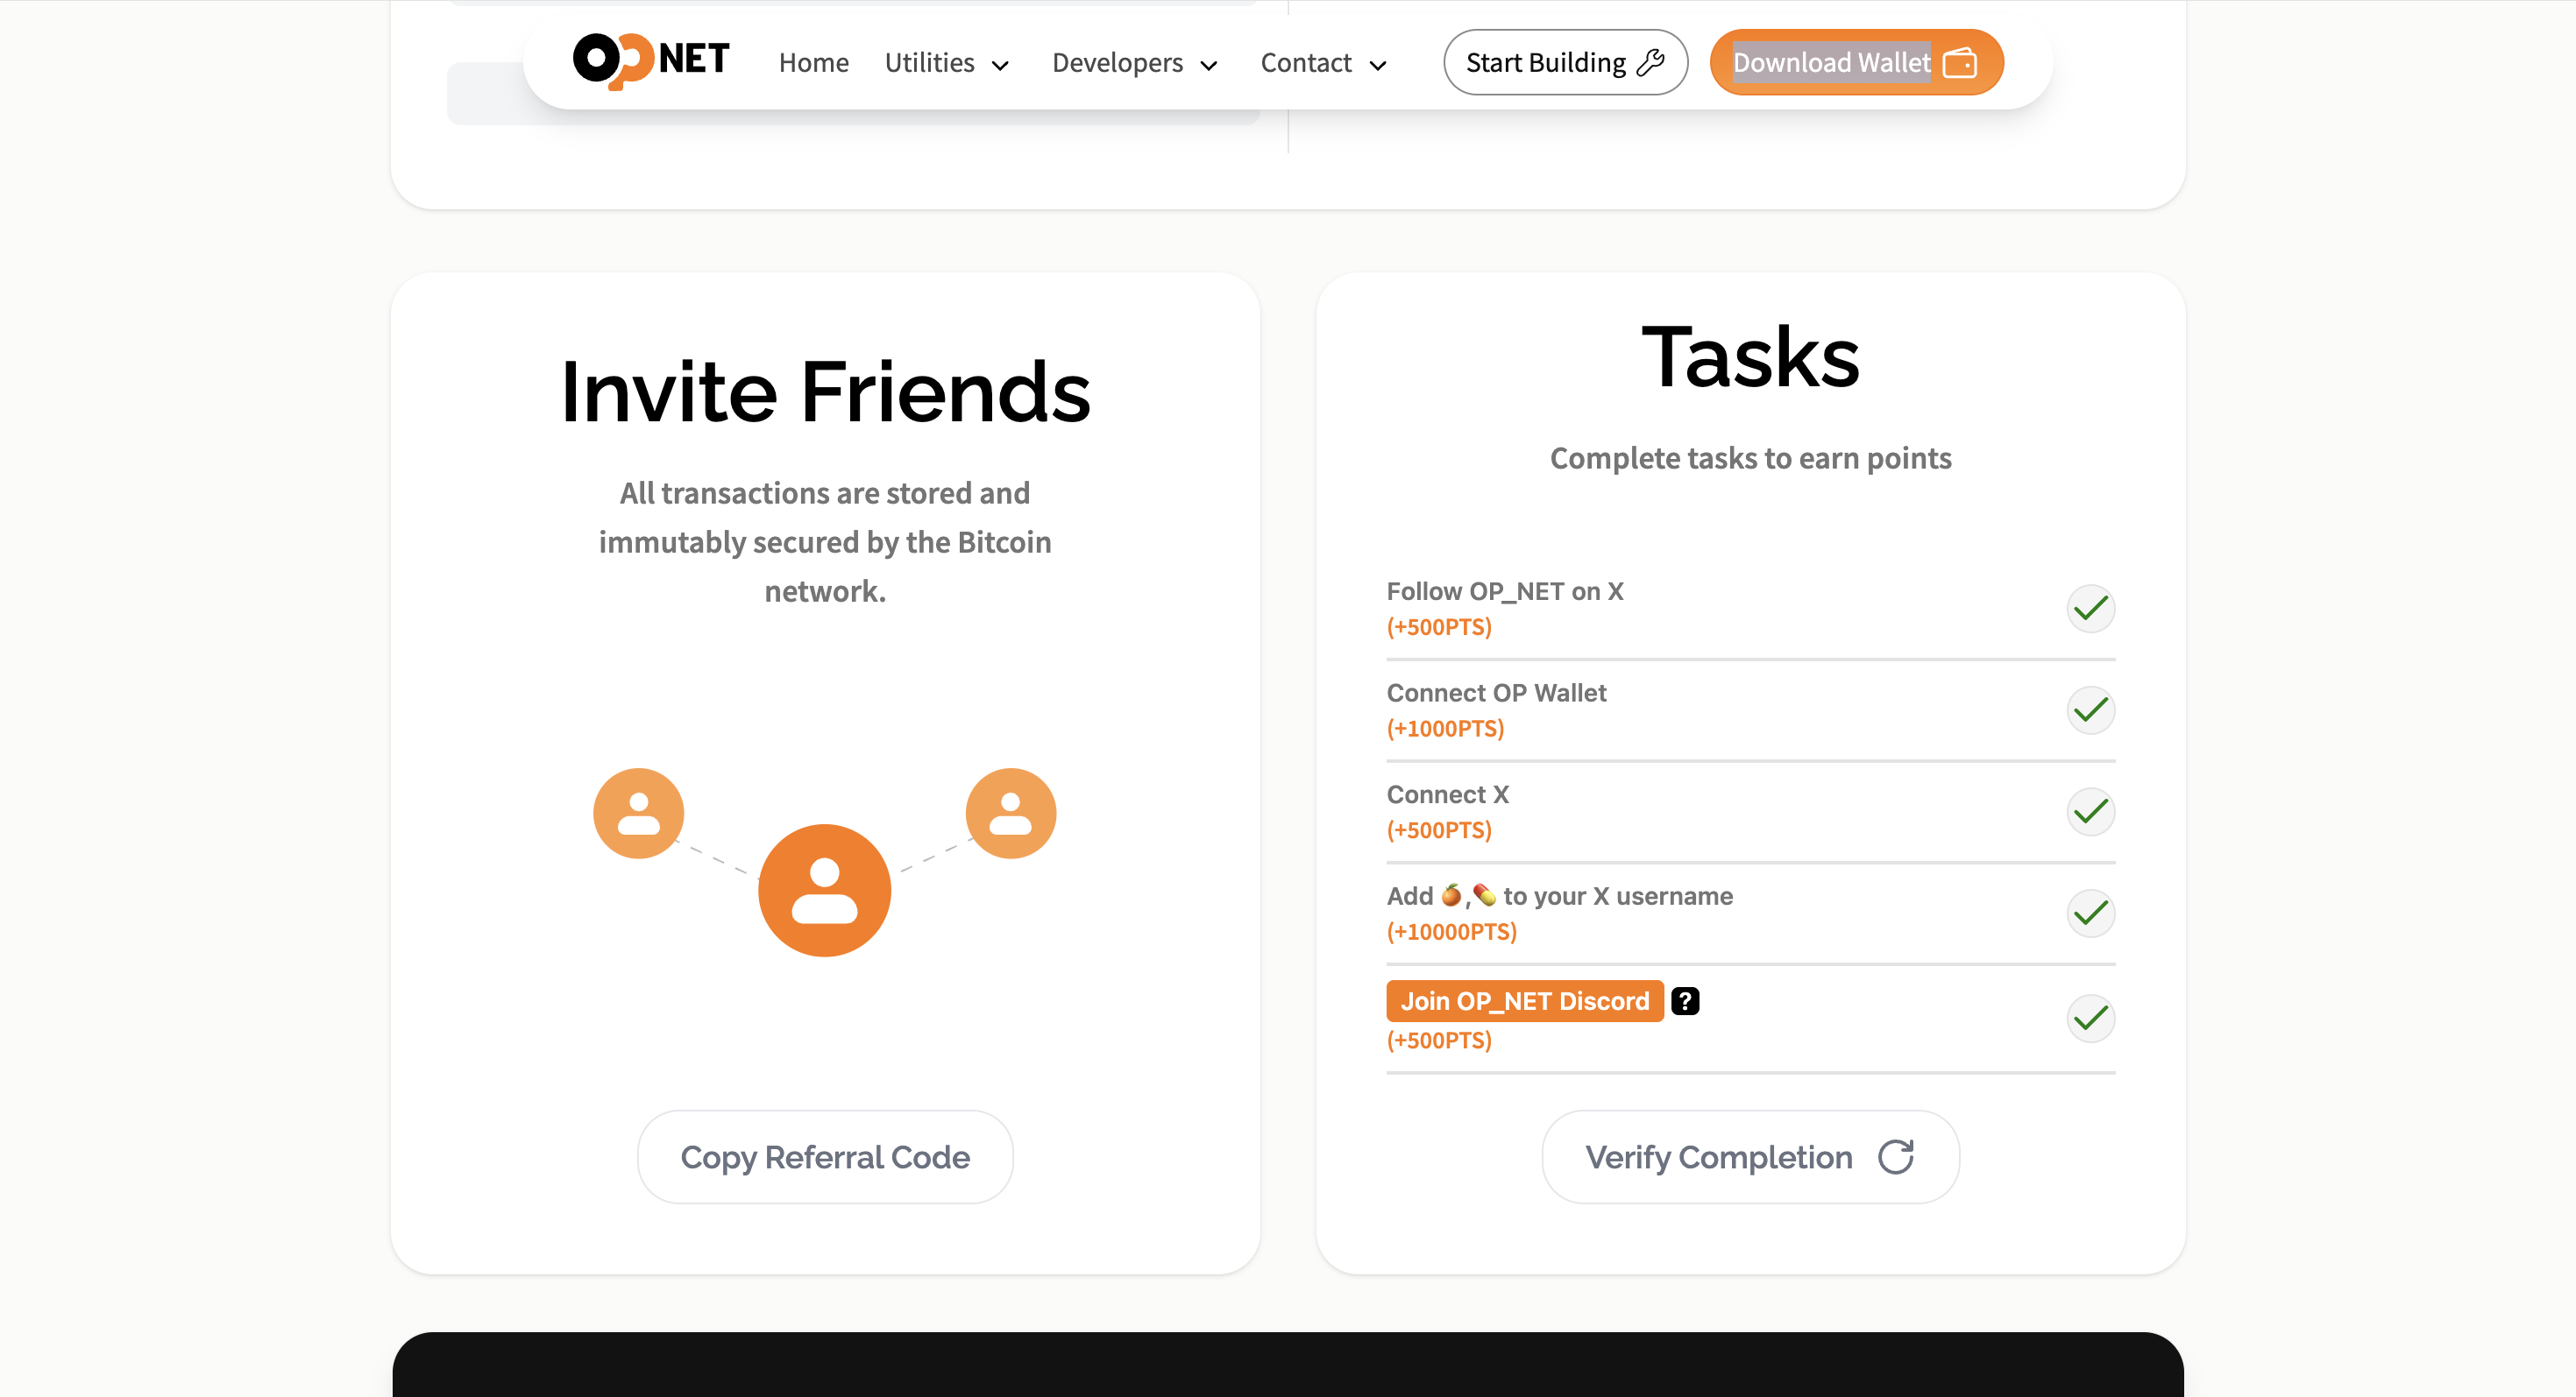The image size is (2576, 1397).
Task: Click the Join OP_NET Discord button
Action: (1524, 1000)
